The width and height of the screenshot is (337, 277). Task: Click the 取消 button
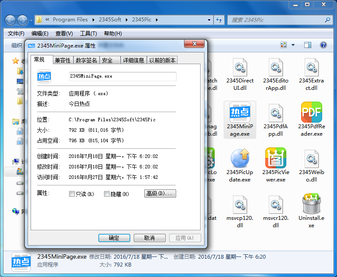[149, 238]
